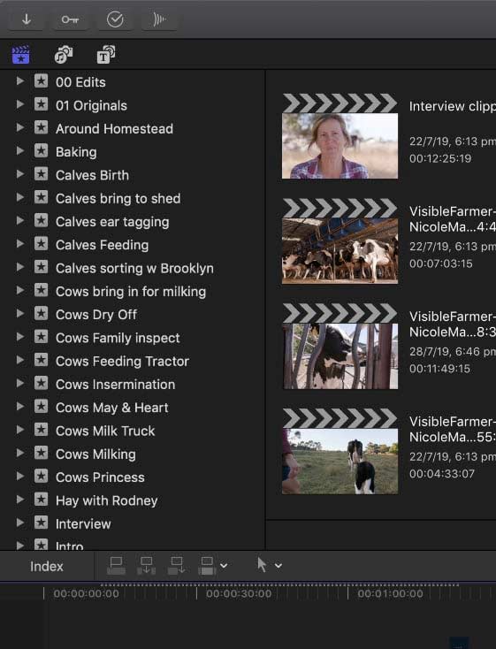Click the Interview clipp project title

[452, 106]
